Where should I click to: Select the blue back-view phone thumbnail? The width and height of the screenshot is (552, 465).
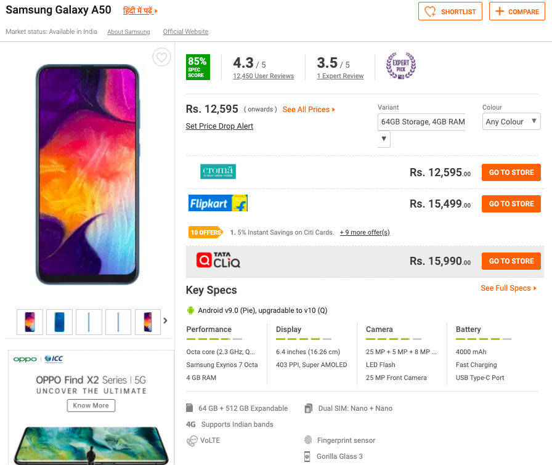tap(59, 321)
